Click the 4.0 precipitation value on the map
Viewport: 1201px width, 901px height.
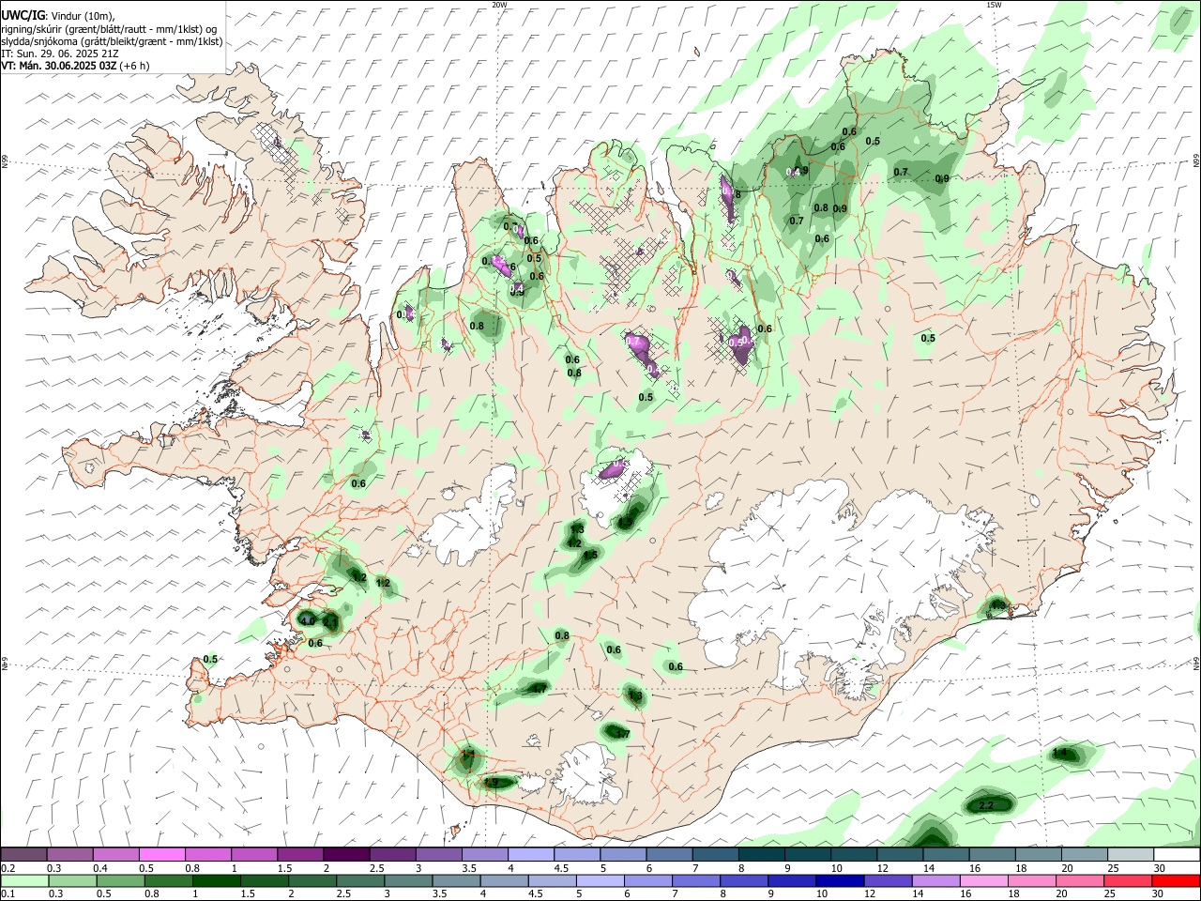307,620
